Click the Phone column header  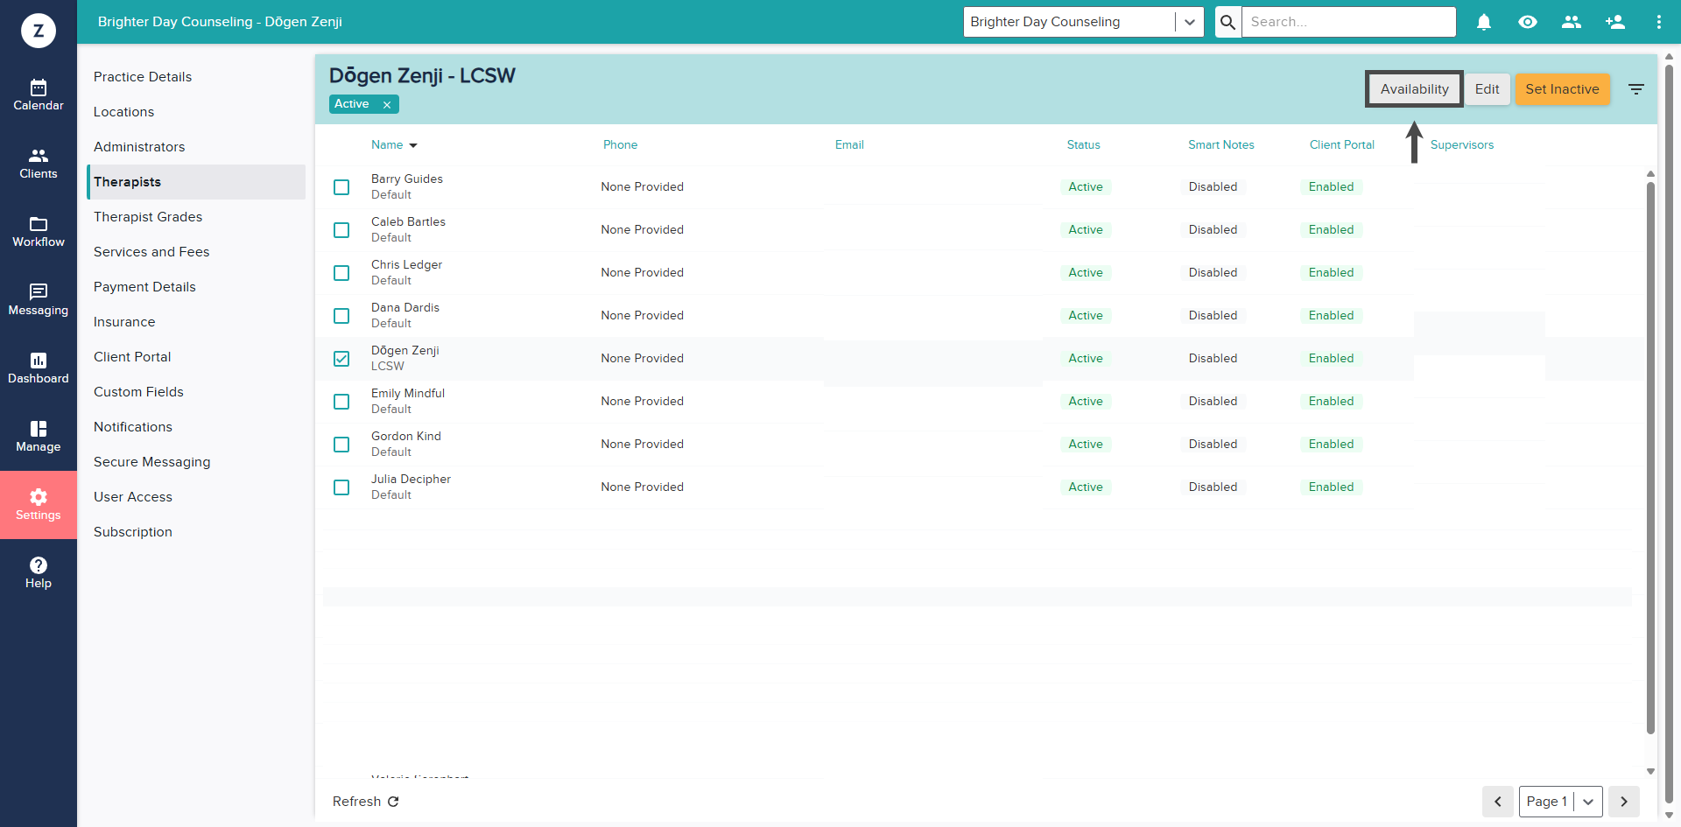pyautogui.click(x=620, y=145)
